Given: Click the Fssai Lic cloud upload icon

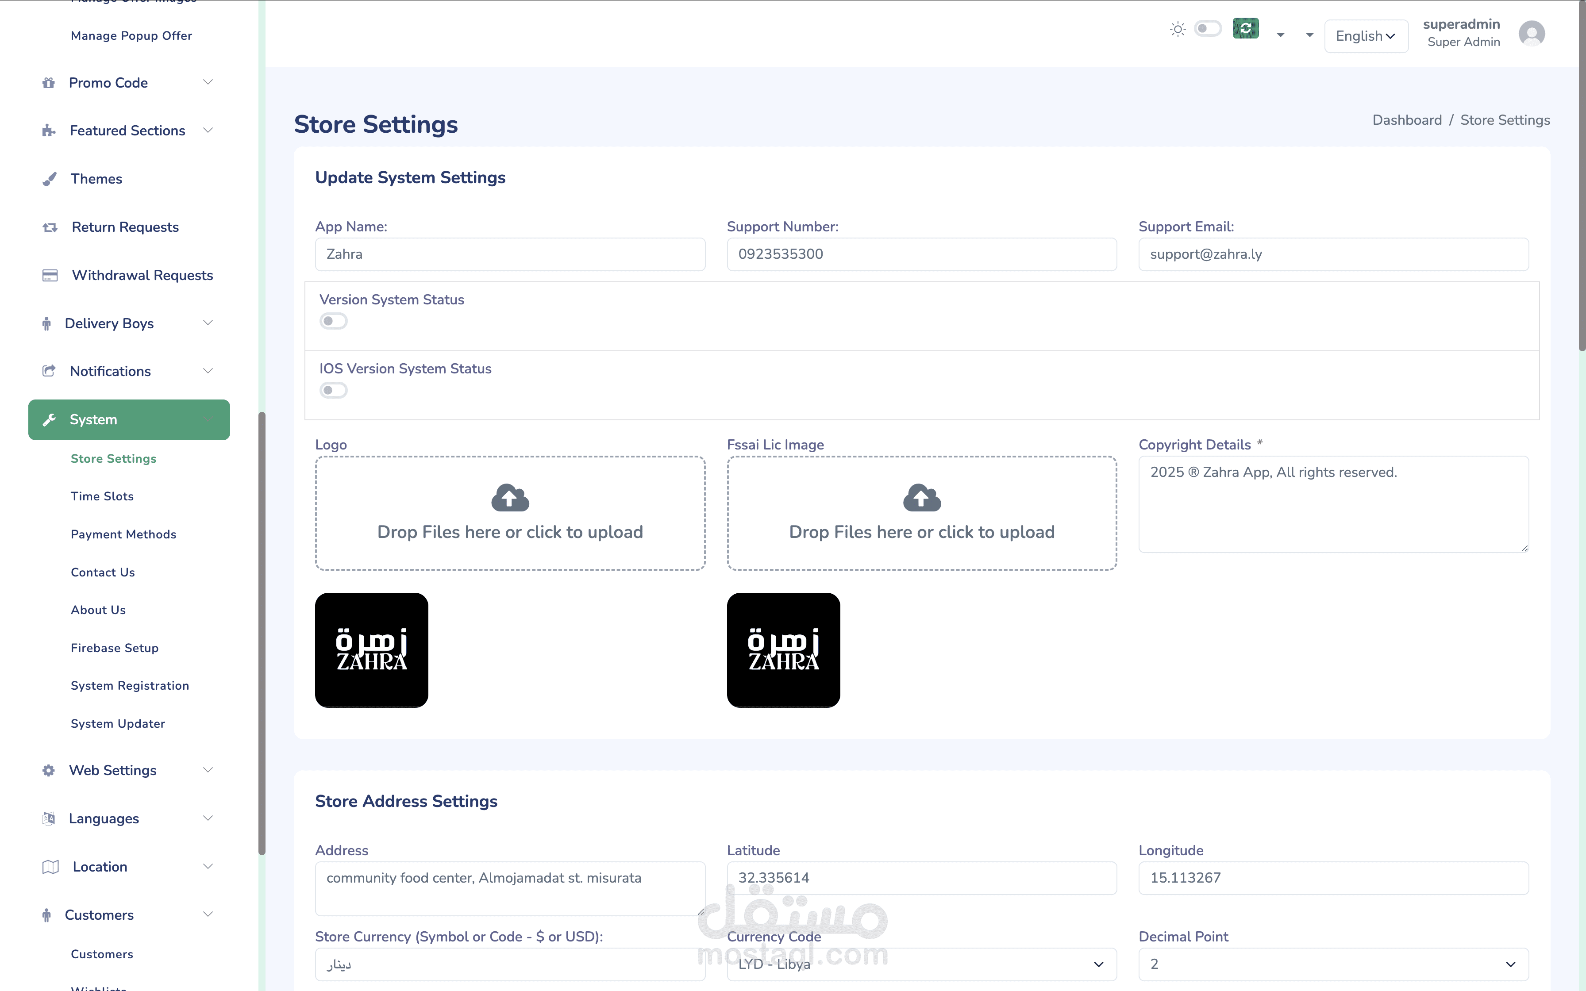Looking at the screenshot, I should [x=921, y=497].
